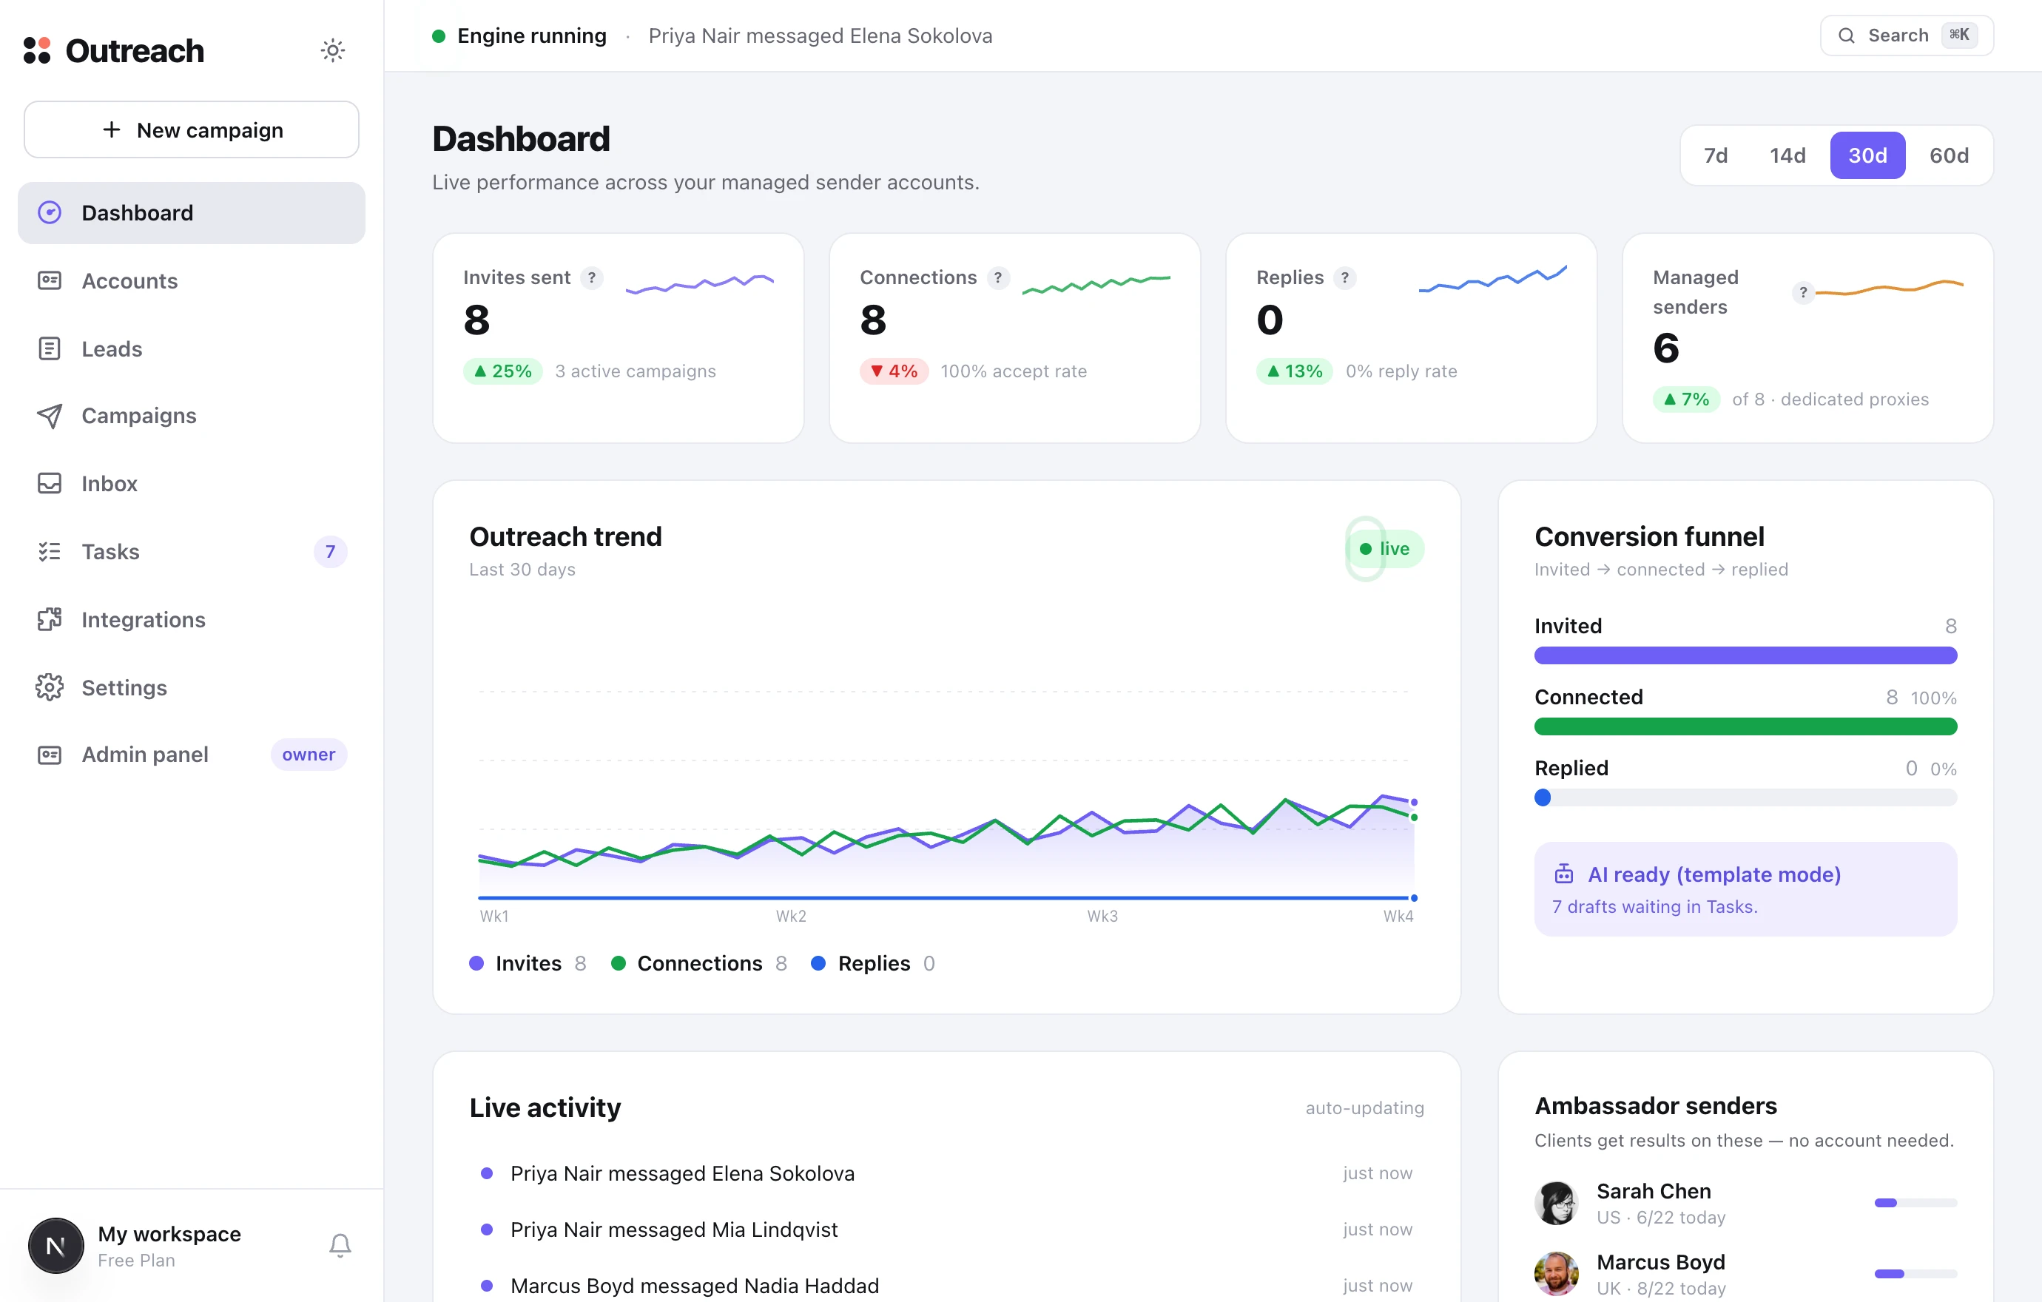Select the 60d time range
This screenshot has width=2042, height=1302.
click(x=1949, y=155)
